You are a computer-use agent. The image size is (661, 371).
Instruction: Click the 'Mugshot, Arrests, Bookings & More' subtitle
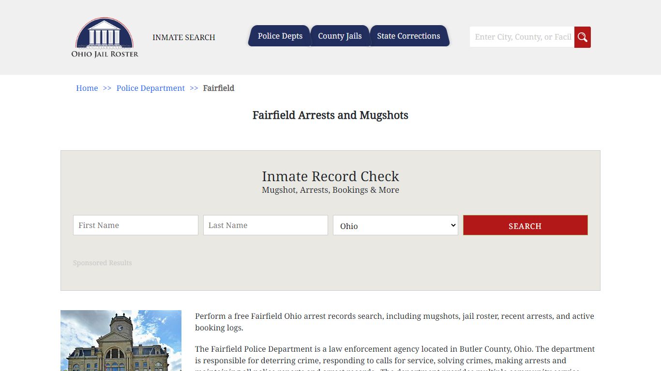point(330,190)
